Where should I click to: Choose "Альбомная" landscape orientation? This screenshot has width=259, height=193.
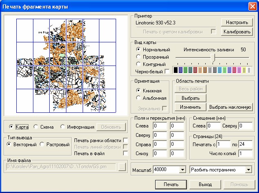[x=138, y=98]
